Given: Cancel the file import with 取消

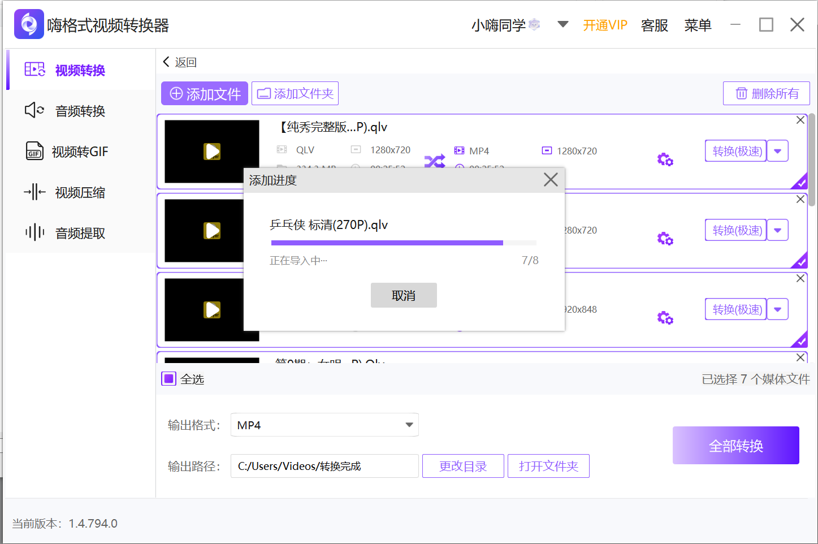Looking at the screenshot, I should coord(404,295).
